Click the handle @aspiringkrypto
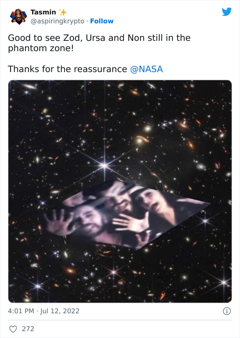Screen dimensions: 240x338 tap(55, 21)
